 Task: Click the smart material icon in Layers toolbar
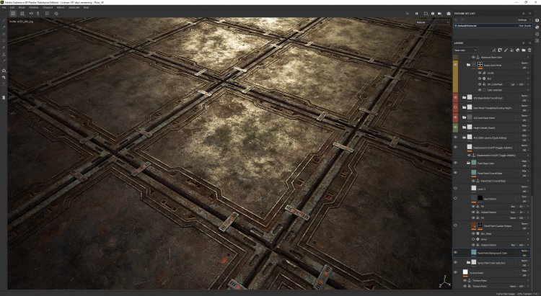pyautogui.click(x=517, y=50)
